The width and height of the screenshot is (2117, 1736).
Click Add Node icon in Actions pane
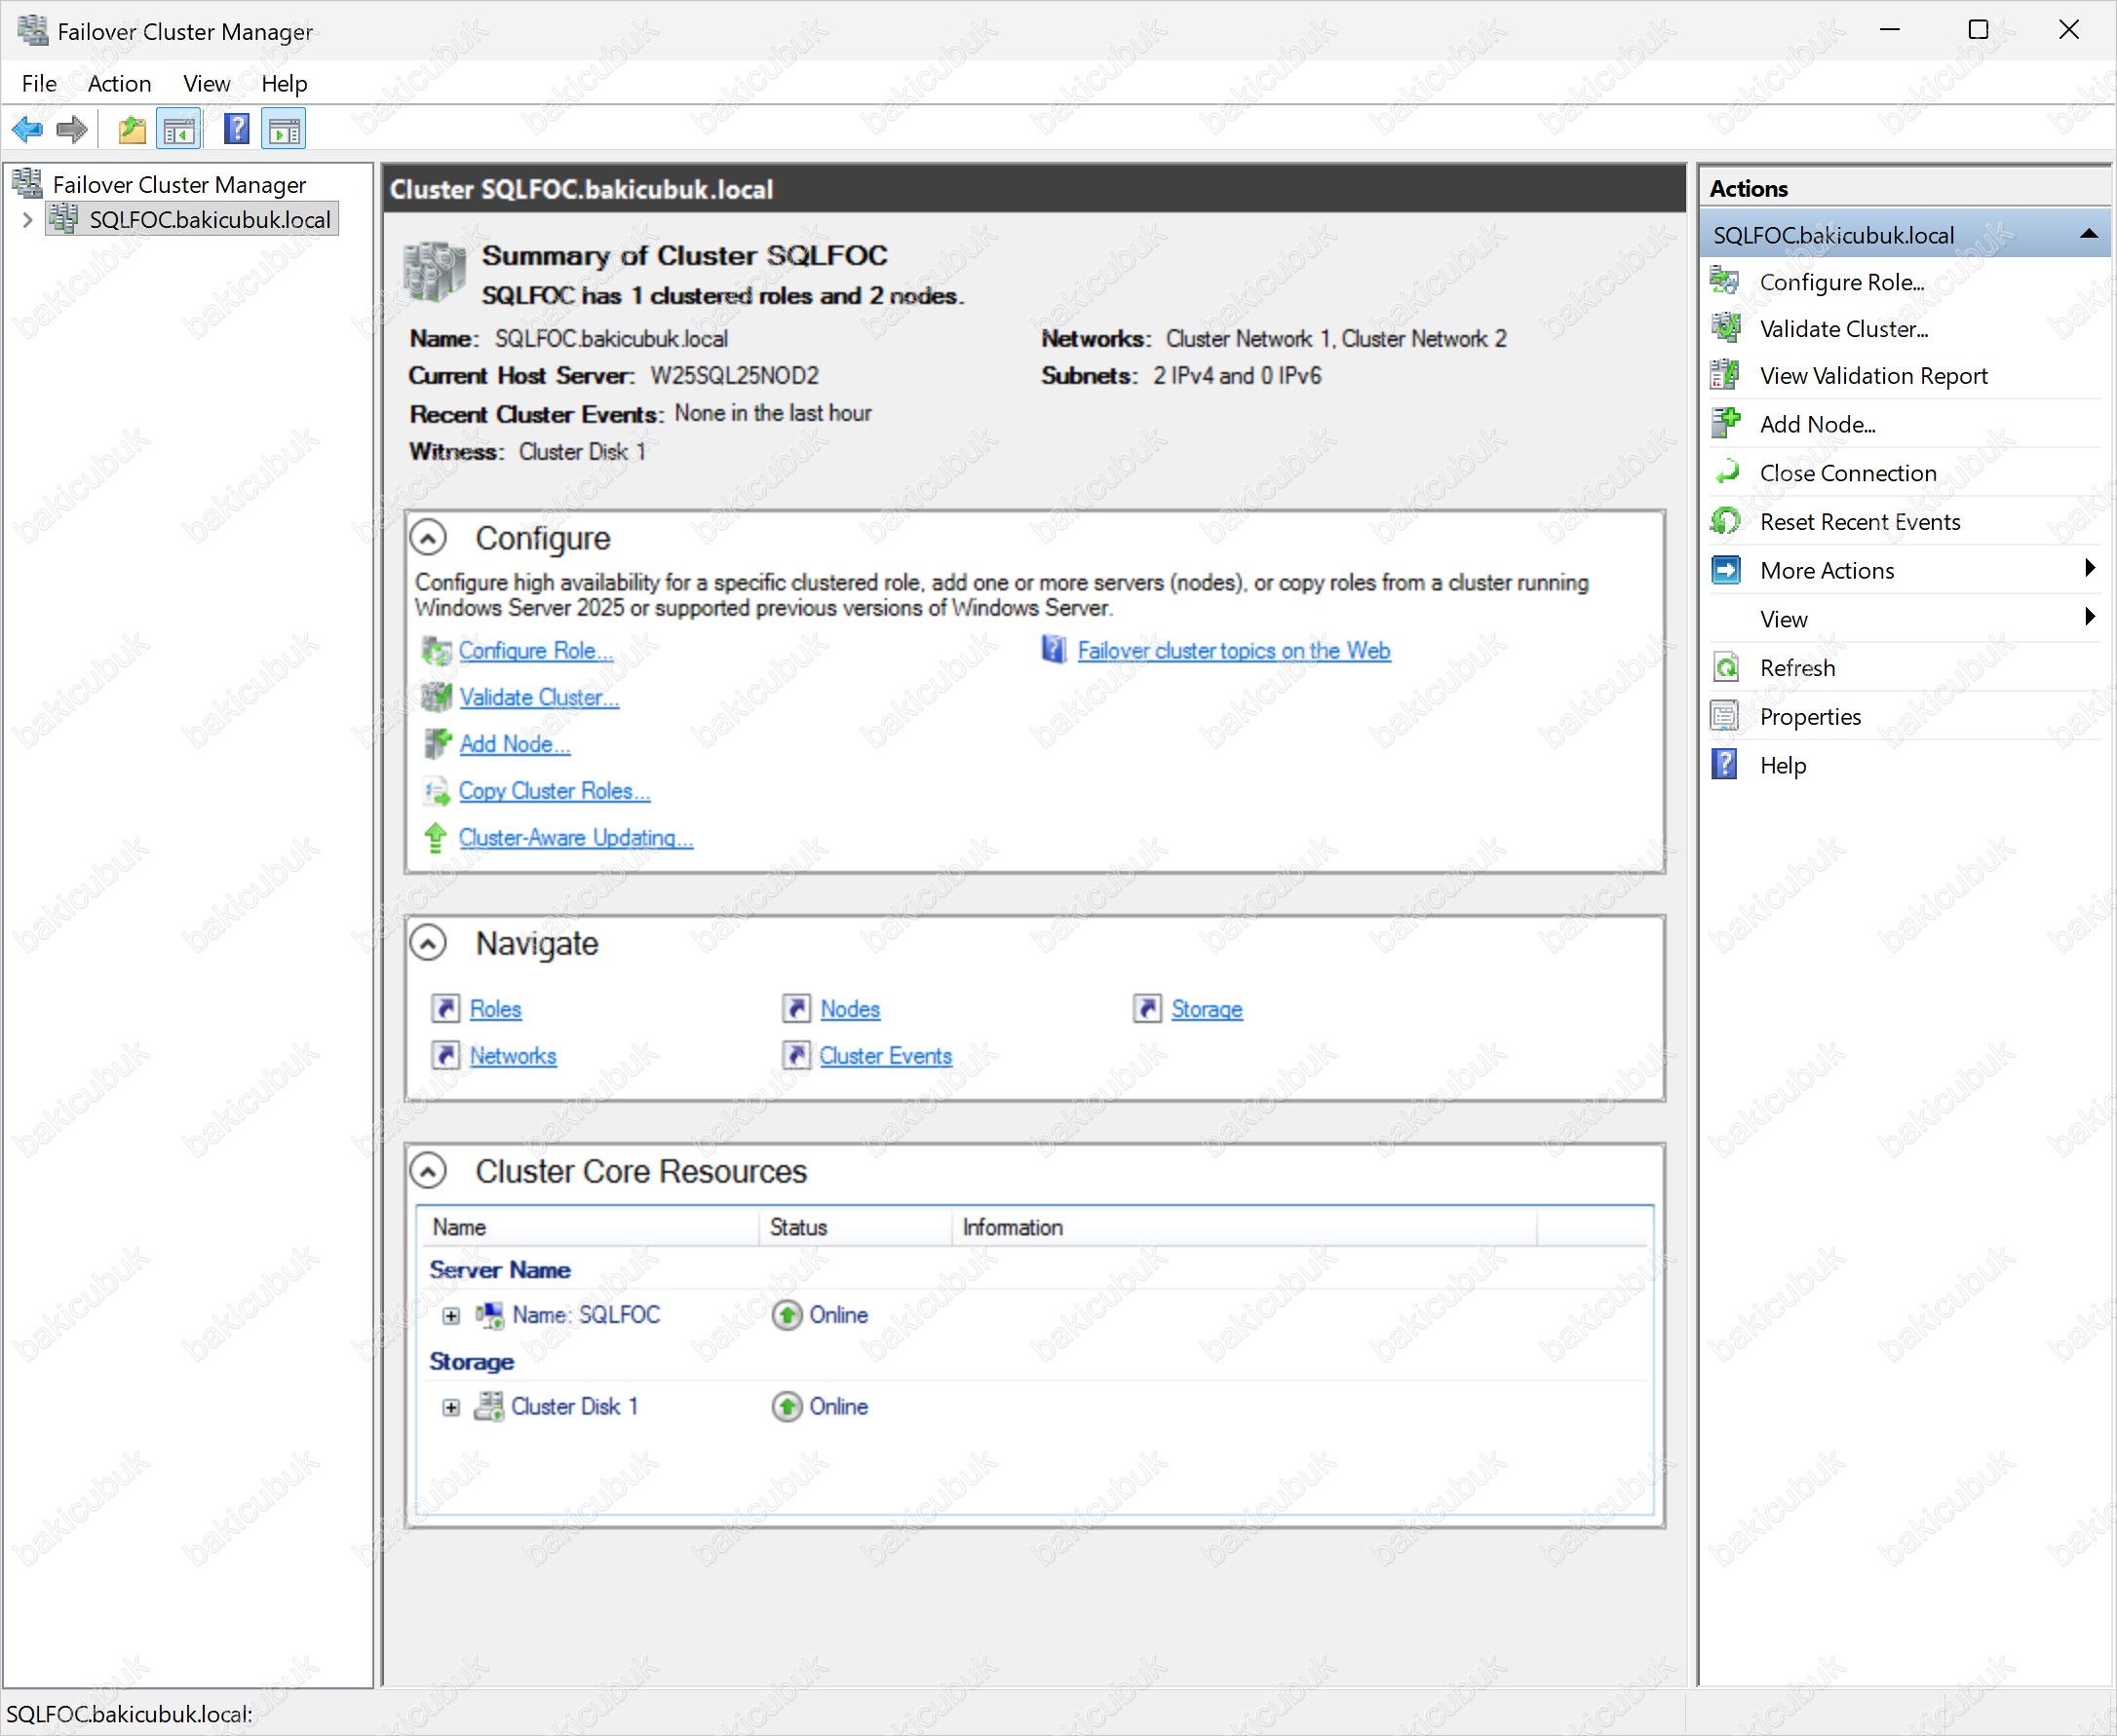pyautogui.click(x=1725, y=424)
